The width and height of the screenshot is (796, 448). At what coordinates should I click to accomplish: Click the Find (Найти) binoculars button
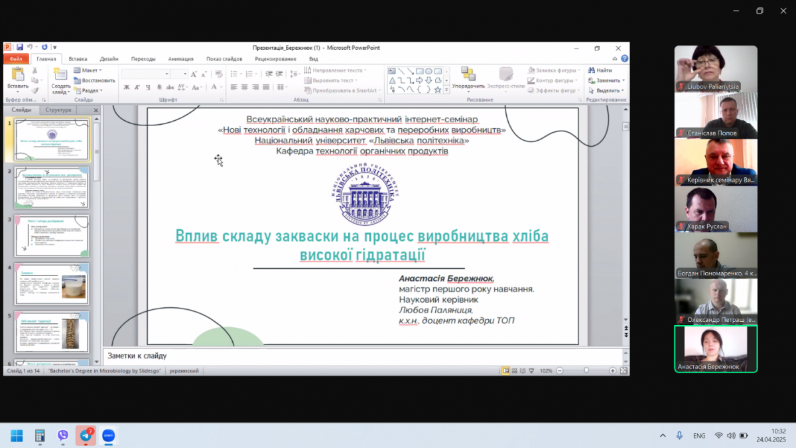click(600, 70)
